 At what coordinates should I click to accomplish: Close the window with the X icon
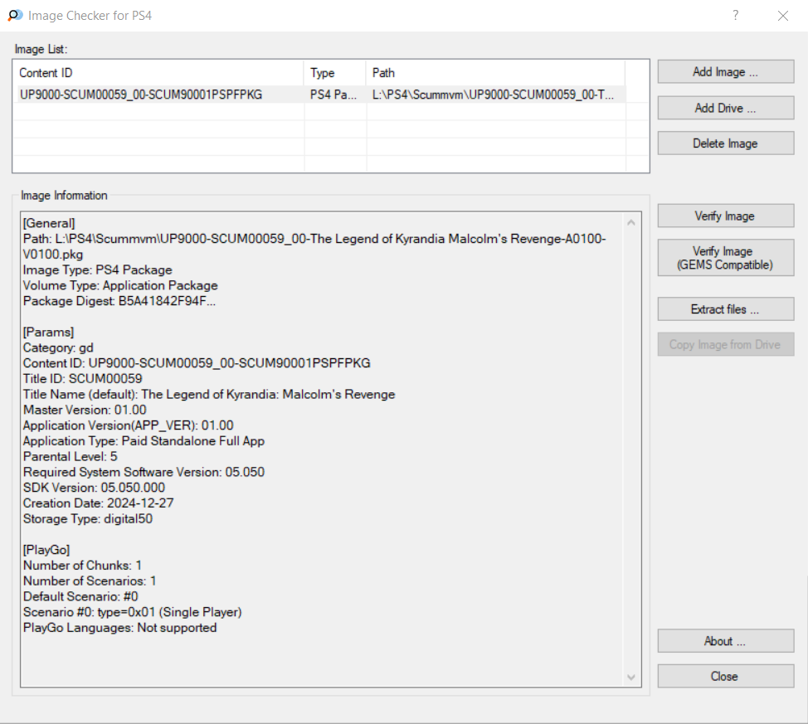click(783, 16)
